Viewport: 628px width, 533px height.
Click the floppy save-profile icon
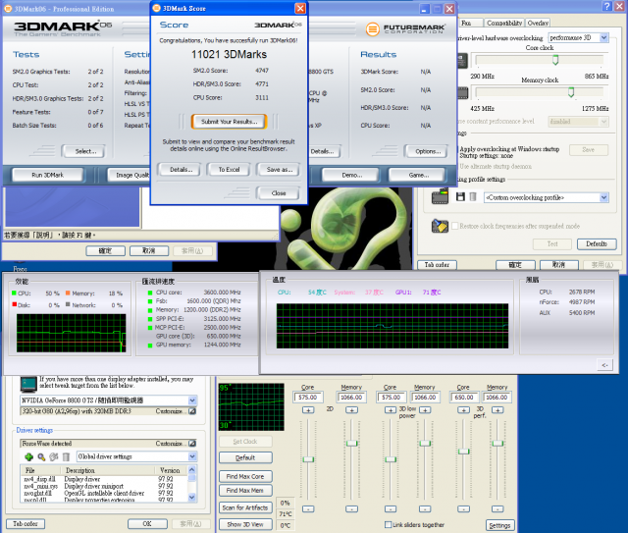point(460,196)
